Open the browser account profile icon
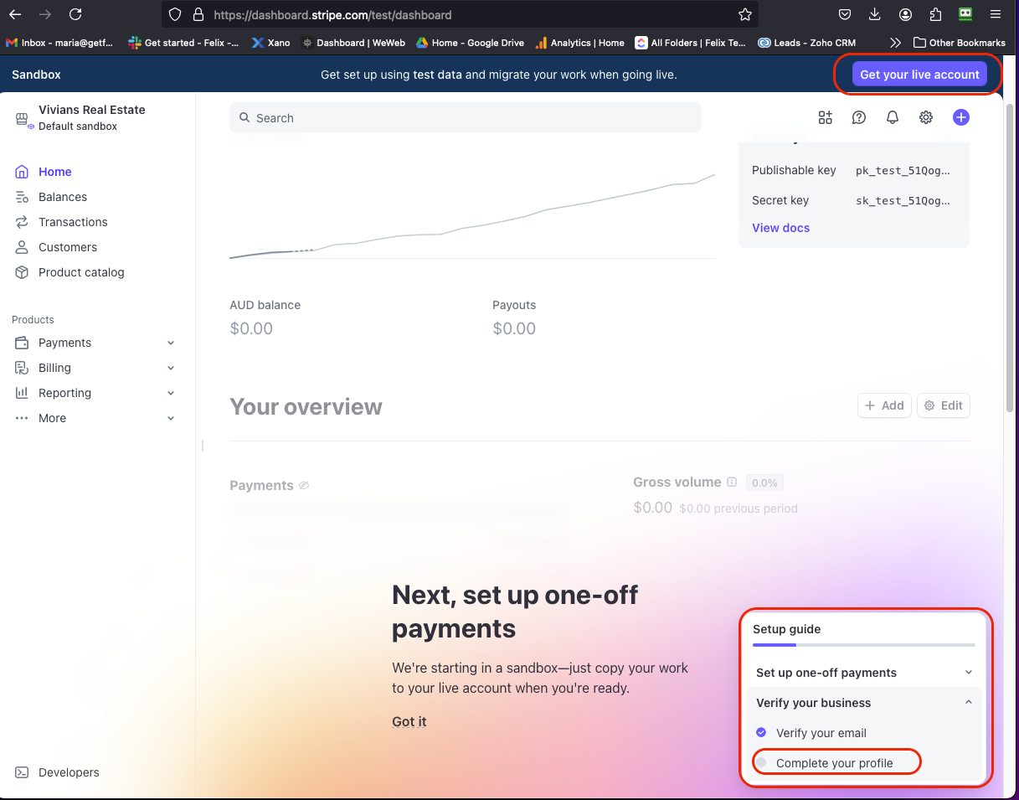1019x800 pixels. coord(905,14)
